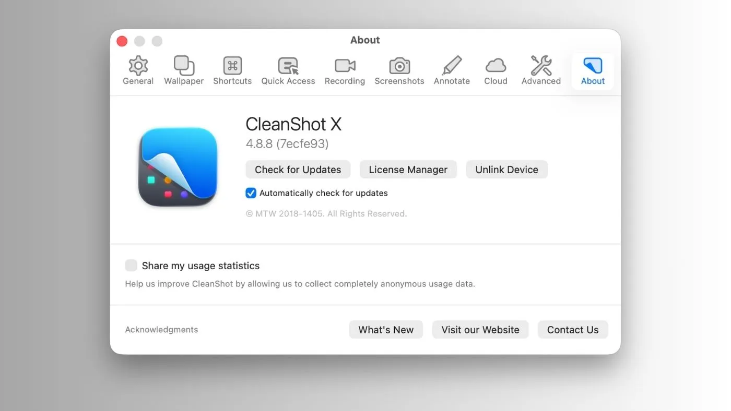731x411 pixels.
Task: Click the MTW copyright notice text
Action: [x=326, y=214]
